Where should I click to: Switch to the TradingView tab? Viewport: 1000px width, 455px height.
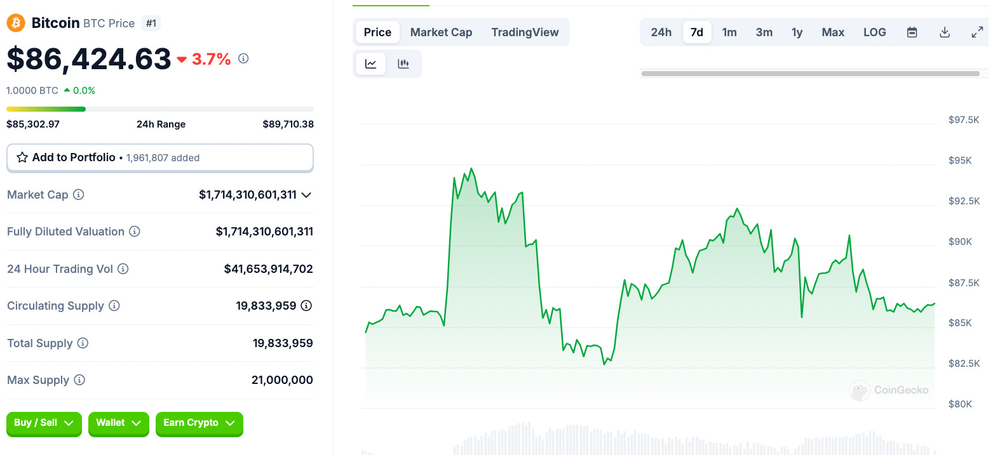[525, 32]
